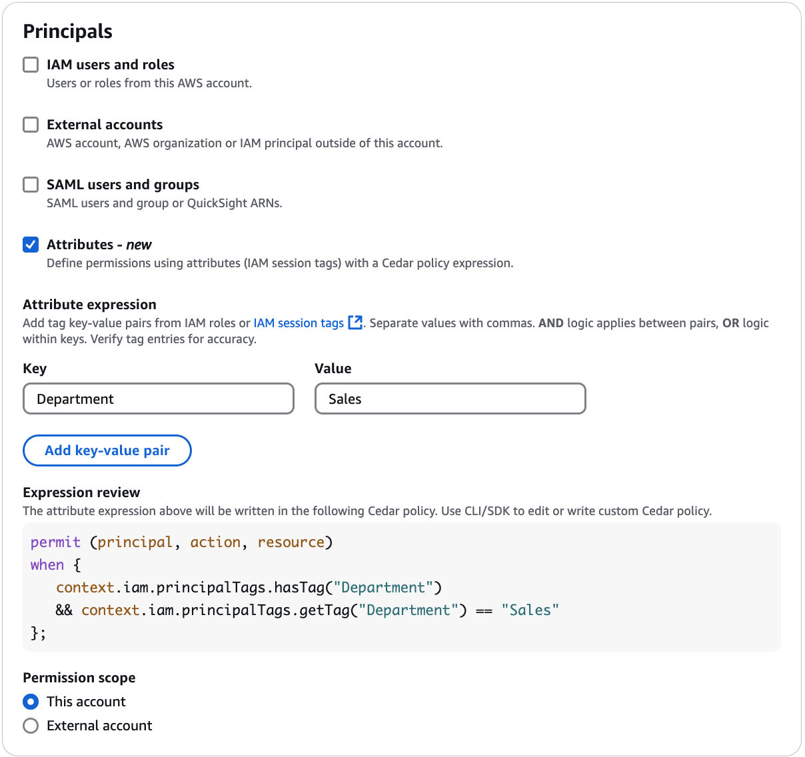Click the Add key-value pair button
This screenshot has height=757, width=805.
[x=107, y=450]
